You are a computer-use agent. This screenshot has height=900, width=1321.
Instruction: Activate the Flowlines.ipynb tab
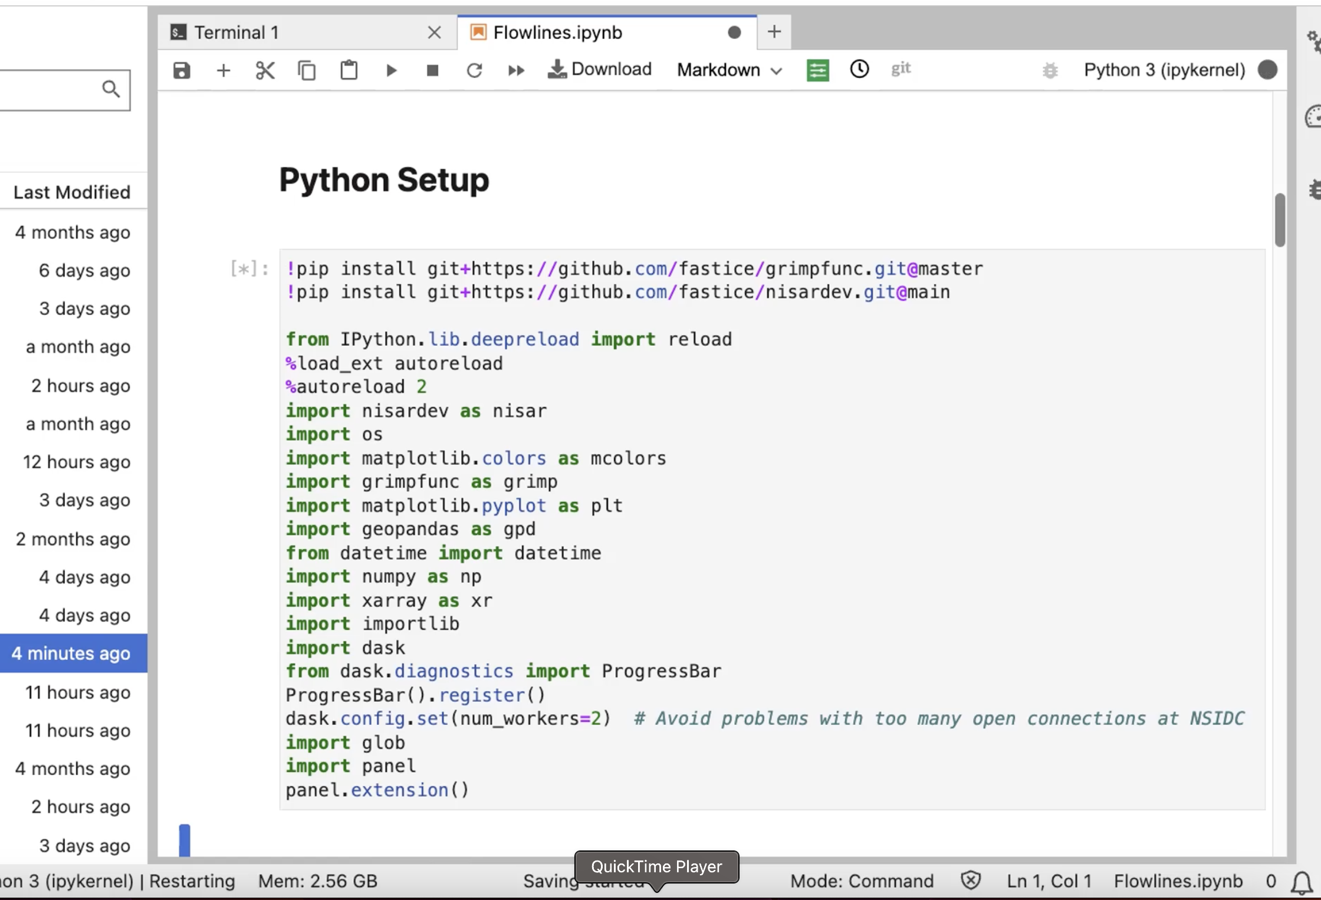coord(557,32)
